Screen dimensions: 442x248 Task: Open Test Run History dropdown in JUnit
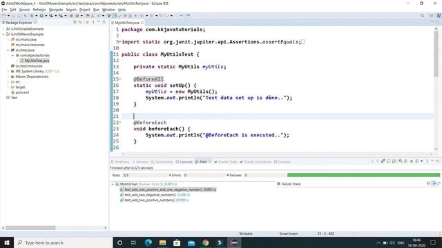pos(421,161)
